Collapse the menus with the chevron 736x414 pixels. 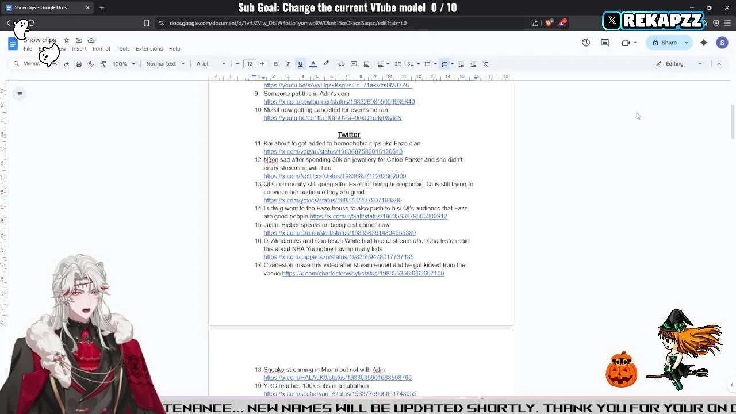(x=719, y=64)
